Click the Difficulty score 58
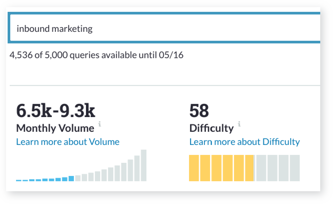This screenshot has width=336, height=207. pos(199,111)
